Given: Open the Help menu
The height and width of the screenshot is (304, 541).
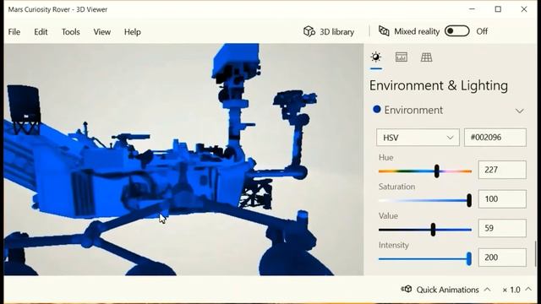Looking at the screenshot, I should [133, 32].
